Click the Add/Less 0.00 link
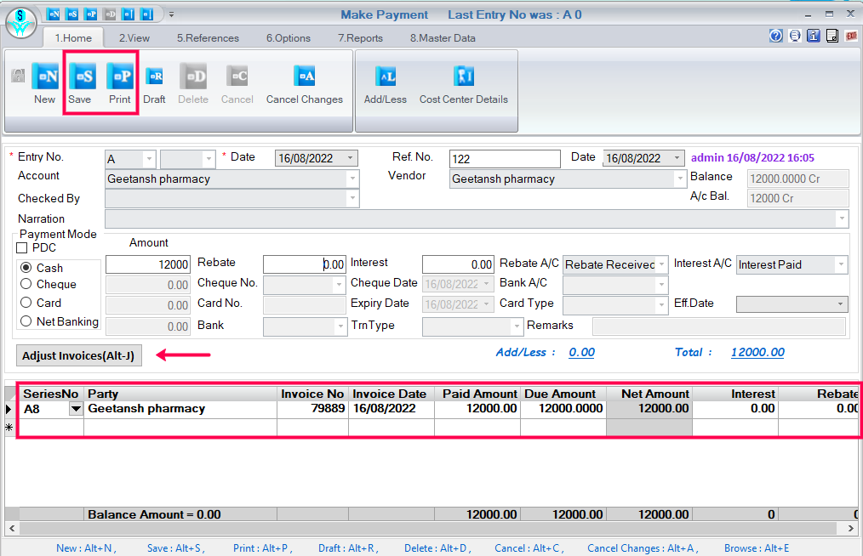 (582, 353)
